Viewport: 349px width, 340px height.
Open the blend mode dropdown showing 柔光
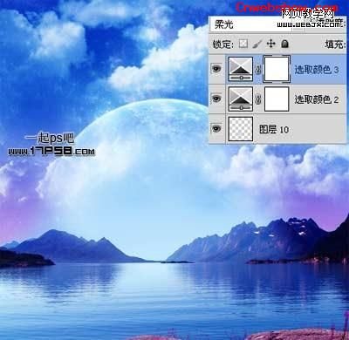pyautogui.click(x=256, y=24)
